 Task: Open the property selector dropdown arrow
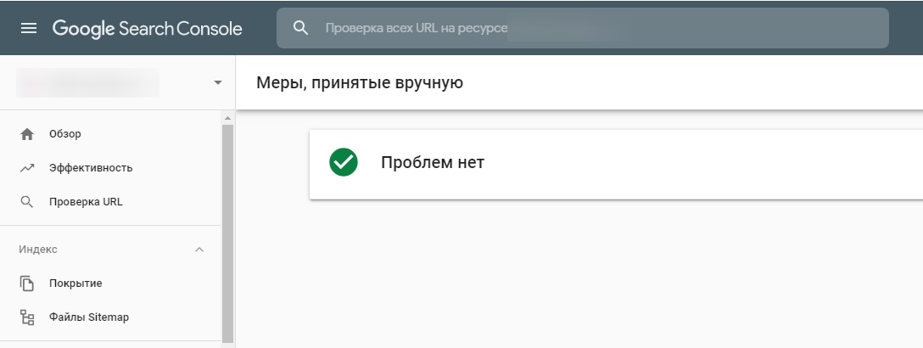218,82
